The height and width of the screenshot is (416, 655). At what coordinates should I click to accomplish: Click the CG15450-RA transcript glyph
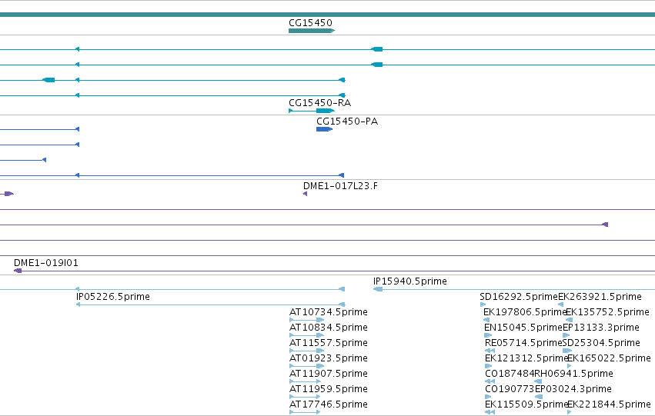pos(312,111)
